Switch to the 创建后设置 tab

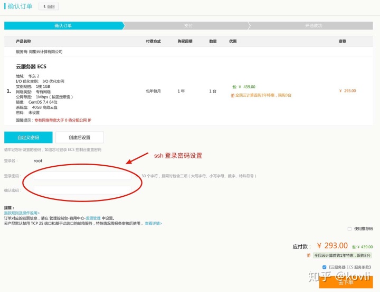(x=80, y=137)
